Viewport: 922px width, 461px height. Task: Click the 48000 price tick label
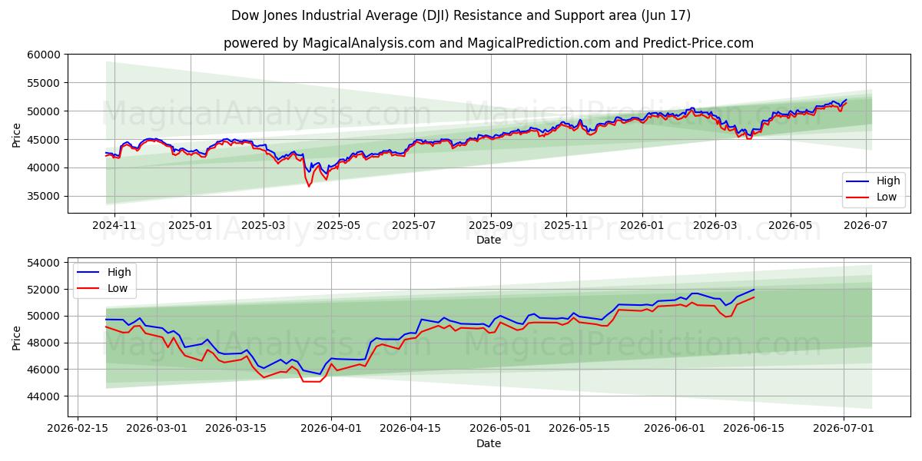[45, 343]
